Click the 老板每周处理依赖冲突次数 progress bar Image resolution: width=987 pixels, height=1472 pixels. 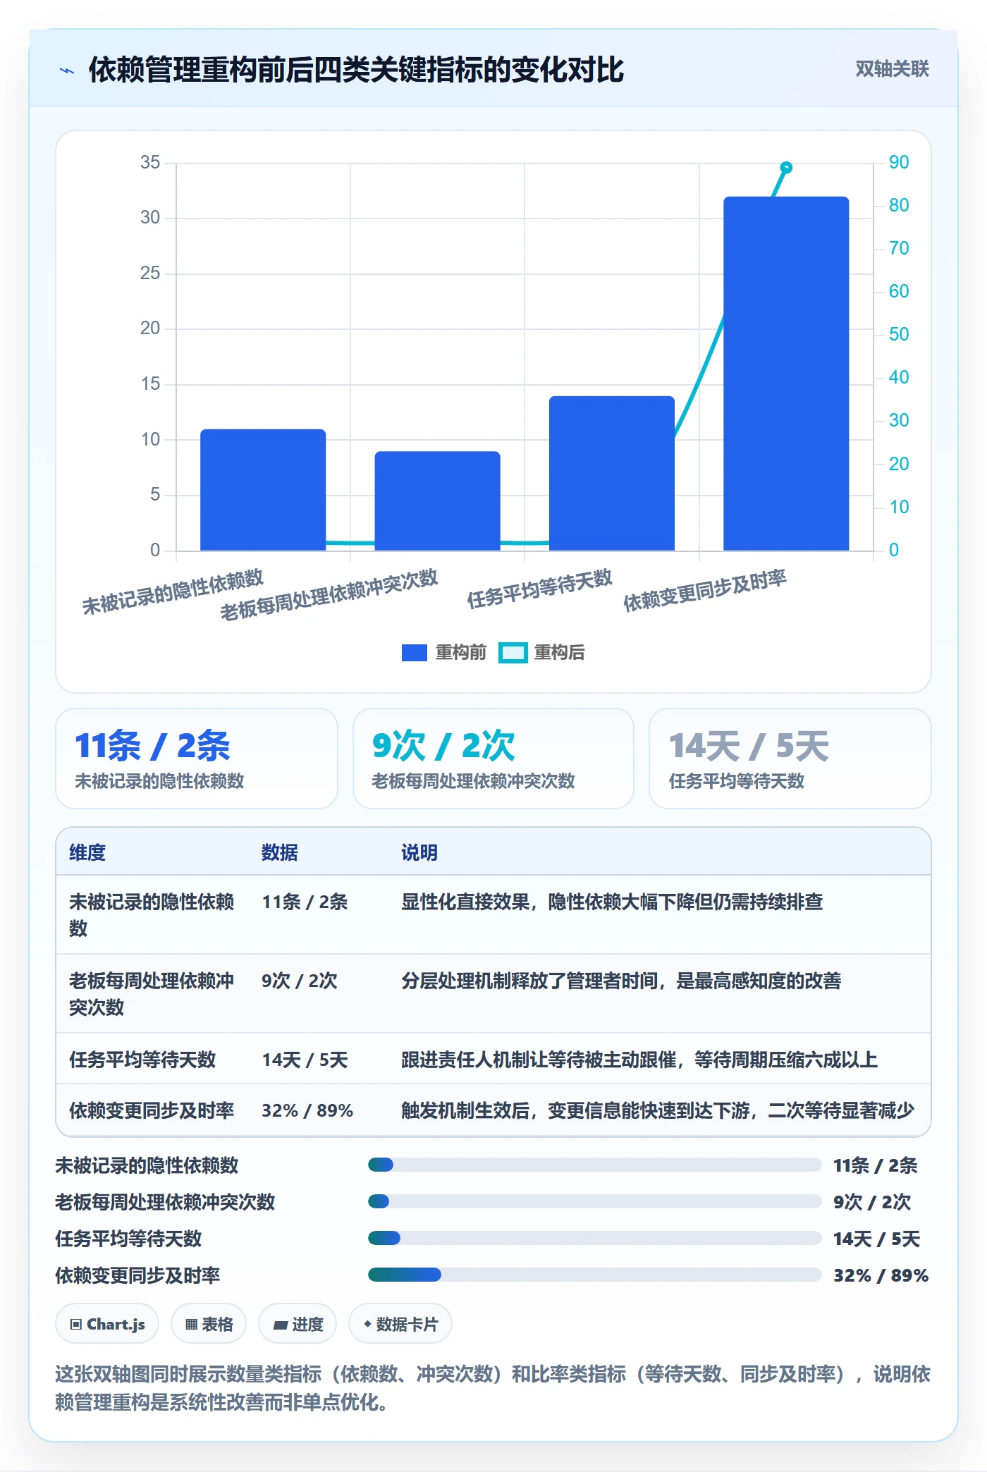pyautogui.click(x=594, y=1201)
